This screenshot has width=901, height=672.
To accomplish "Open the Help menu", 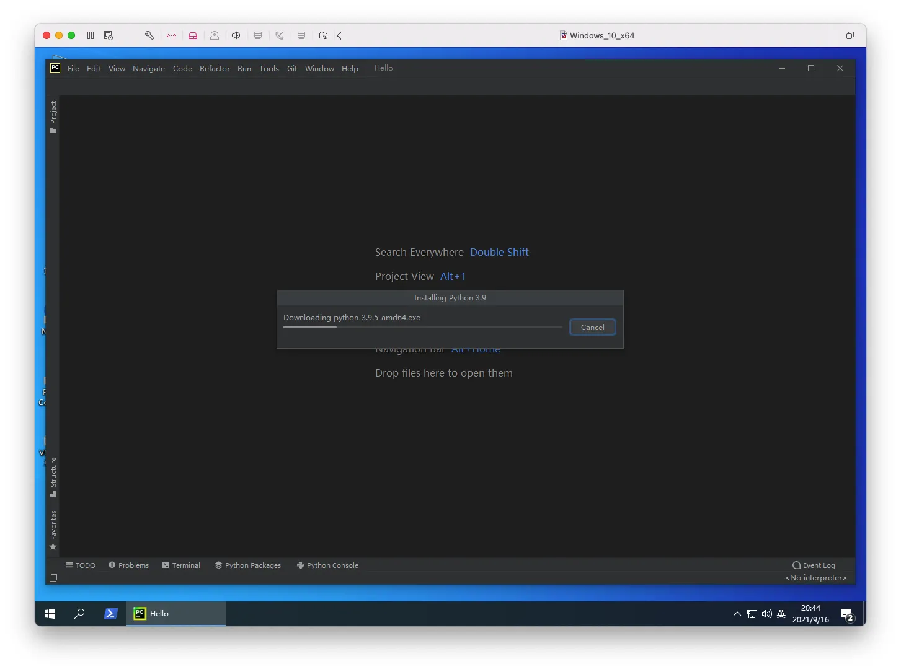I will tap(350, 69).
